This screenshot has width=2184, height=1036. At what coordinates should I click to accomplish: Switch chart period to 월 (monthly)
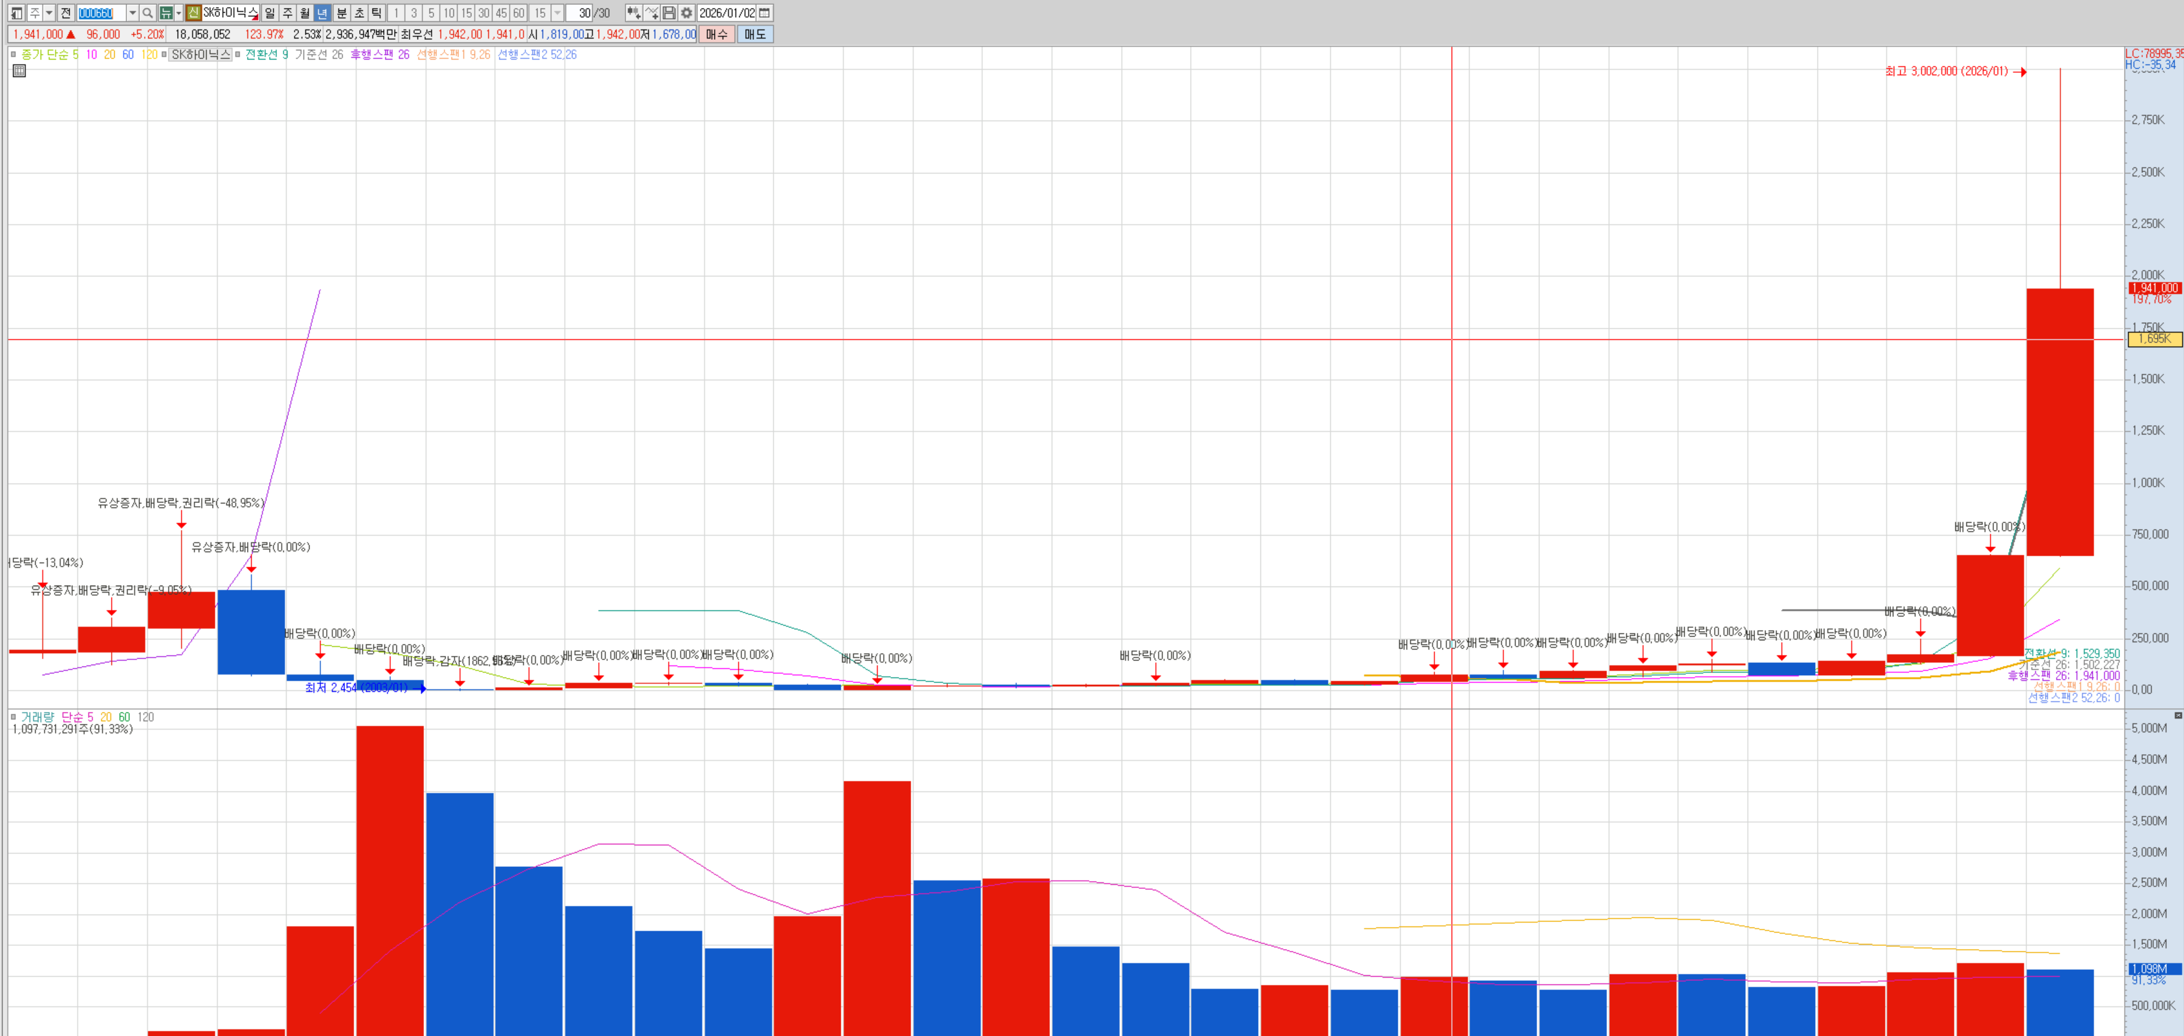pyautogui.click(x=305, y=13)
